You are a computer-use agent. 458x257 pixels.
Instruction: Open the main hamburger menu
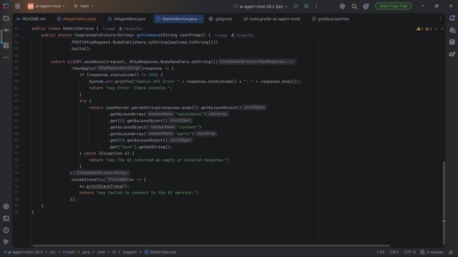(18, 6)
